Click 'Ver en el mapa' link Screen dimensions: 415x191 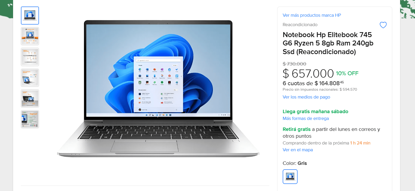click(298, 150)
